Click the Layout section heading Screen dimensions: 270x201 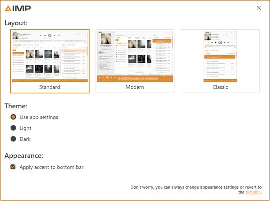[x=16, y=23]
